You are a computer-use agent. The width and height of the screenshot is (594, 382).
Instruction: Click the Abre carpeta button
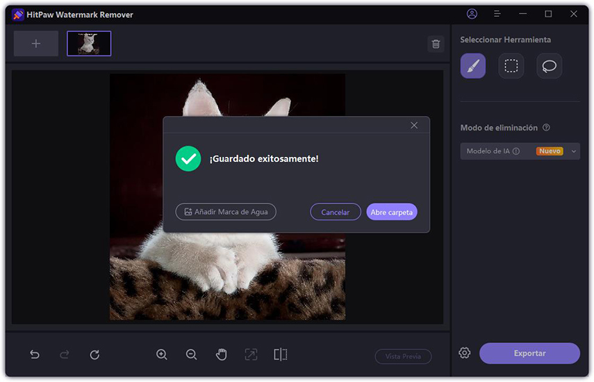pyautogui.click(x=392, y=212)
